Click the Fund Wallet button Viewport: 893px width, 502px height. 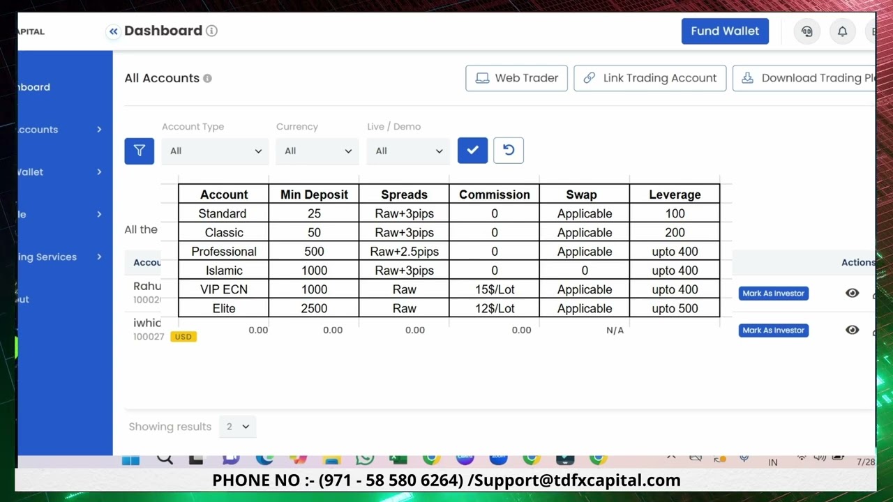pos(725,31)
